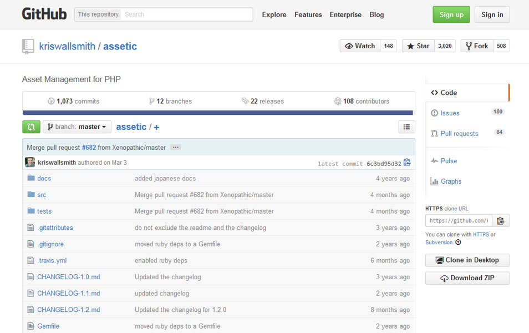The image size is (529, 333).
Task: Click the Sign in button
Action: [492, 14]
